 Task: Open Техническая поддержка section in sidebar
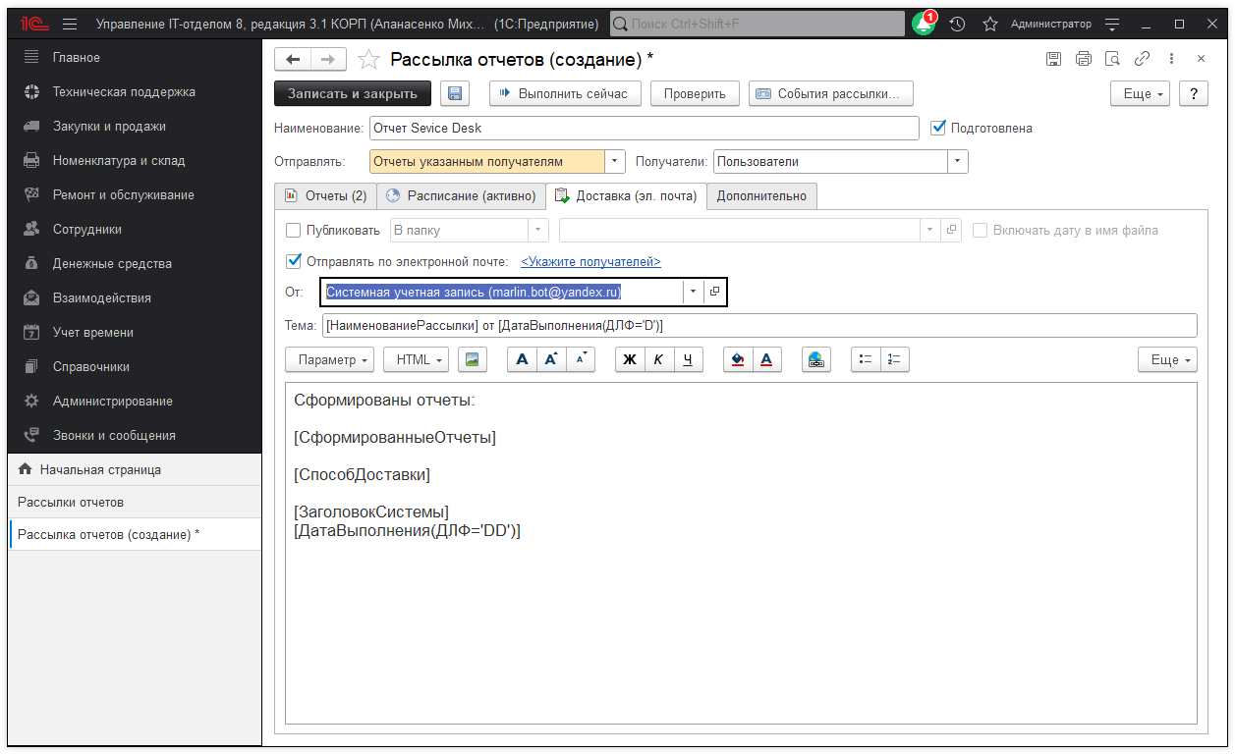pos(124,92)
